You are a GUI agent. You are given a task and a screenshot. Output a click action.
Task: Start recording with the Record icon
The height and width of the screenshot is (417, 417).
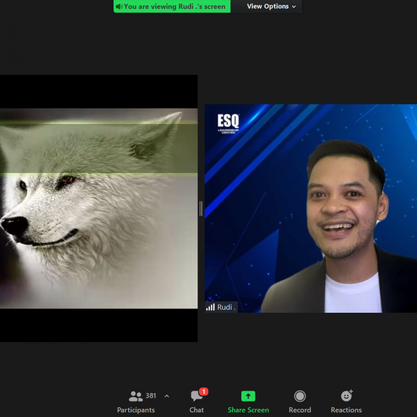[x=300, y=396]
